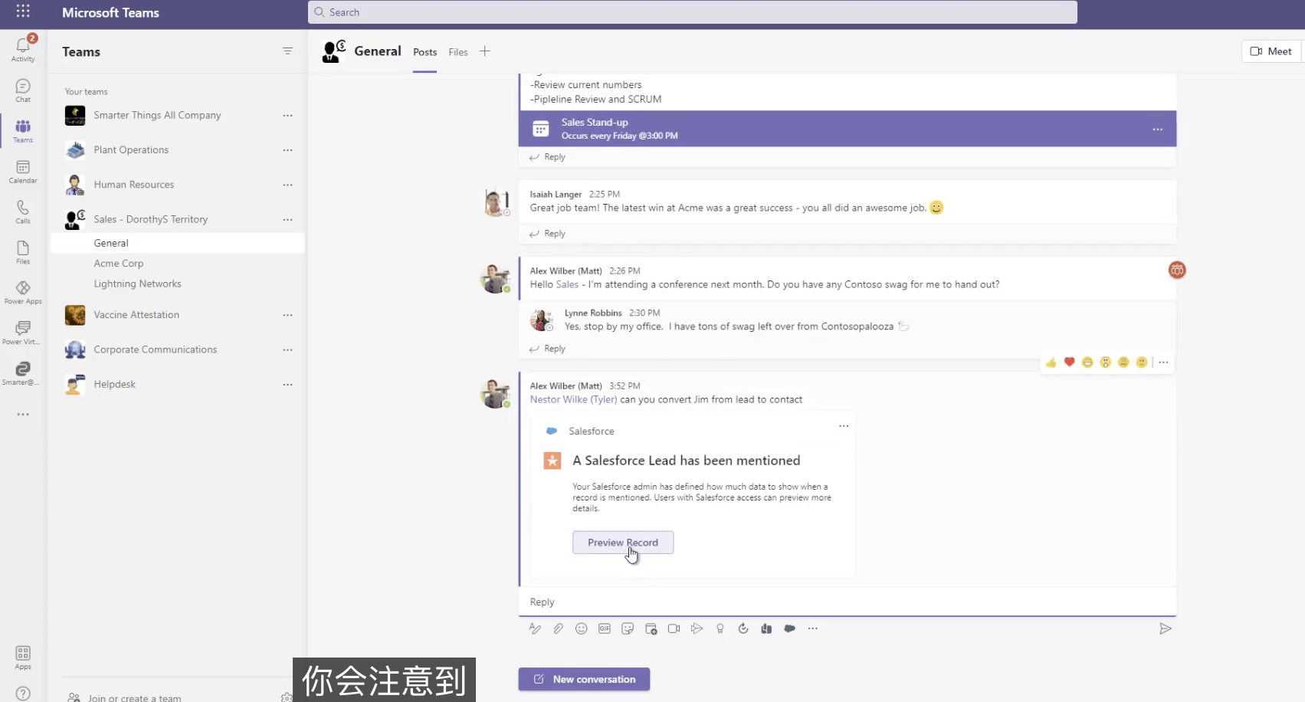Start a Meet now video call from compose toolbar
The width and height of the screenshot is (1305, 702).
(674, 628)
